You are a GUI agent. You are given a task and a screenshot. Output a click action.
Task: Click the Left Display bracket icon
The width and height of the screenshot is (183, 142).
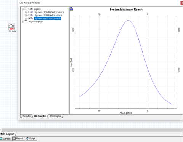point(26,9)
